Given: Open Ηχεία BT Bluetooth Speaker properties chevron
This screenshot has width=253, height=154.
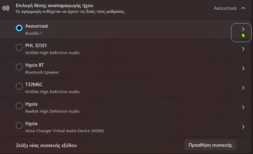Looking at the screenshot, I should tap(243, 68).
